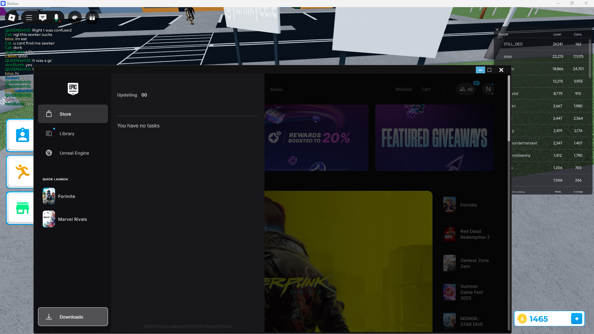Viewport: 594px width, 334px height.
Task: Minimize the Epic Games Launcher window
Action: [x=480, y=70]
